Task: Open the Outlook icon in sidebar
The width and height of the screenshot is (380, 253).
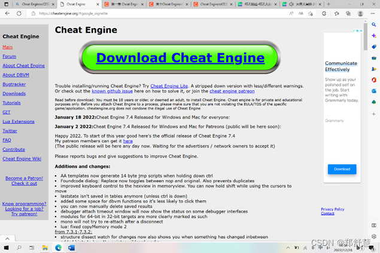Action: click(x=373, y=91)
